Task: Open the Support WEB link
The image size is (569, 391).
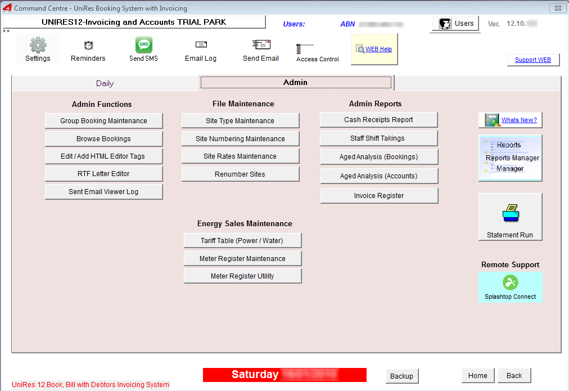Action: pyautogui.click(x=533, y=60)
